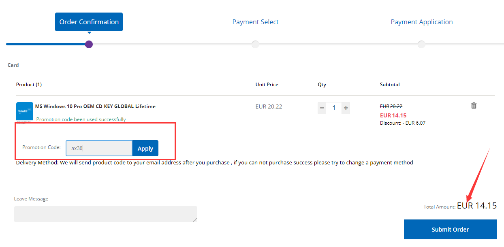Image resolution: width=504 pixels, height=247 pixels.
Task: Open the MS Windows 10 Pro product title
Action: (x=95, y=106)
